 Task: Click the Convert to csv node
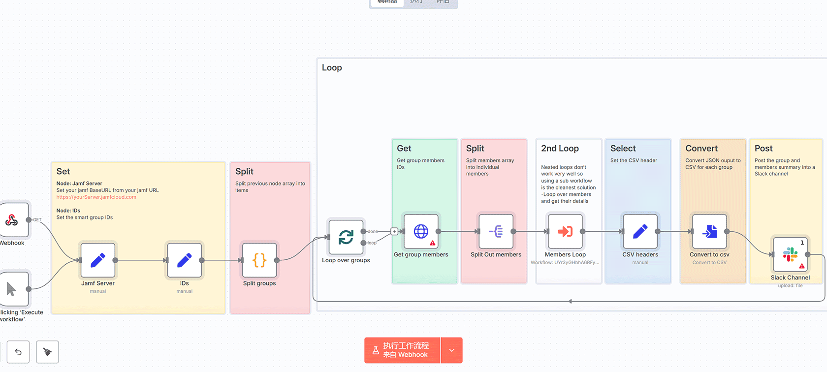point(709,231)
